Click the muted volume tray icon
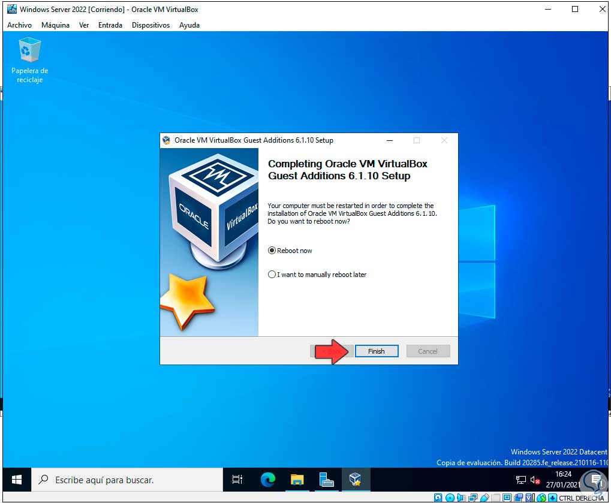Viewport: 611px width, 503px height. pyautogui.click(x=535, y=480)
